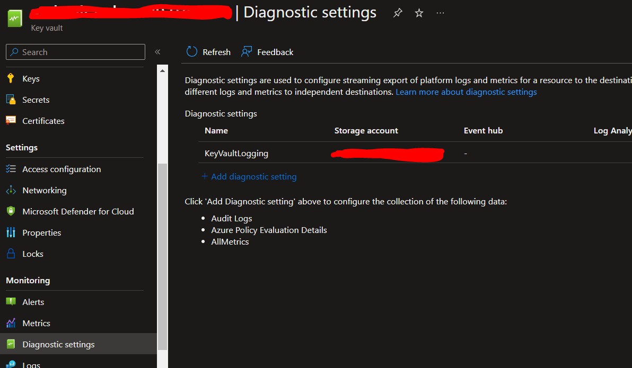Open Learn more about diagnostic settings
Viewport: 632px width, 368px height.
[466, 92]
